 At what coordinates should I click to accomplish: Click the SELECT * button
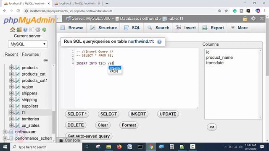[x=77, y=114]
